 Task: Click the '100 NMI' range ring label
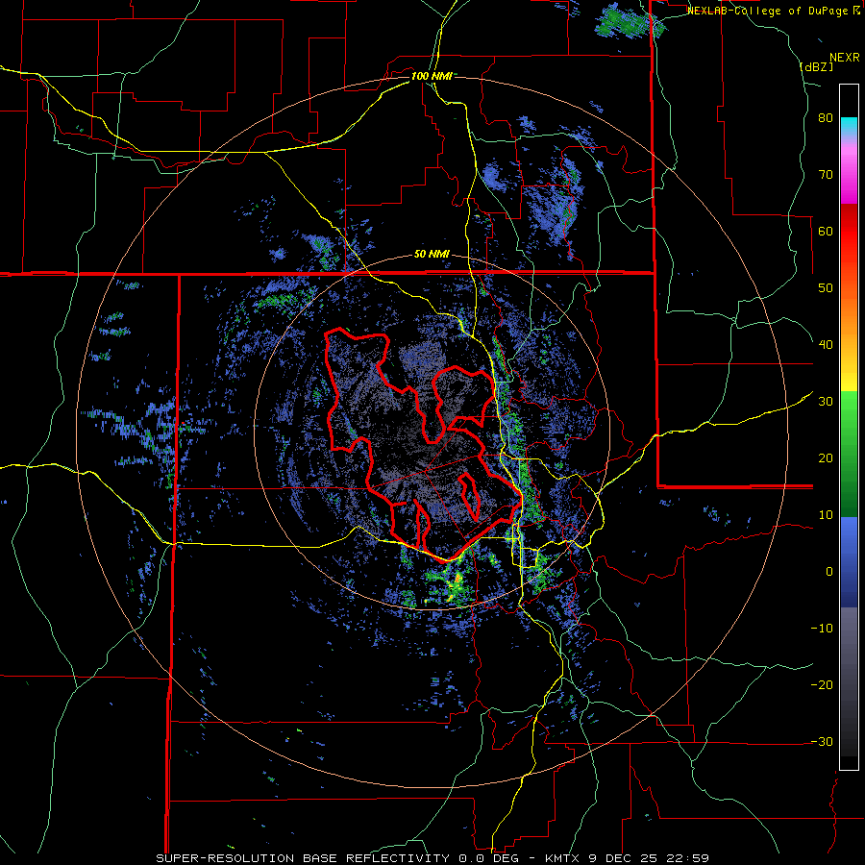tap(432, 76)
